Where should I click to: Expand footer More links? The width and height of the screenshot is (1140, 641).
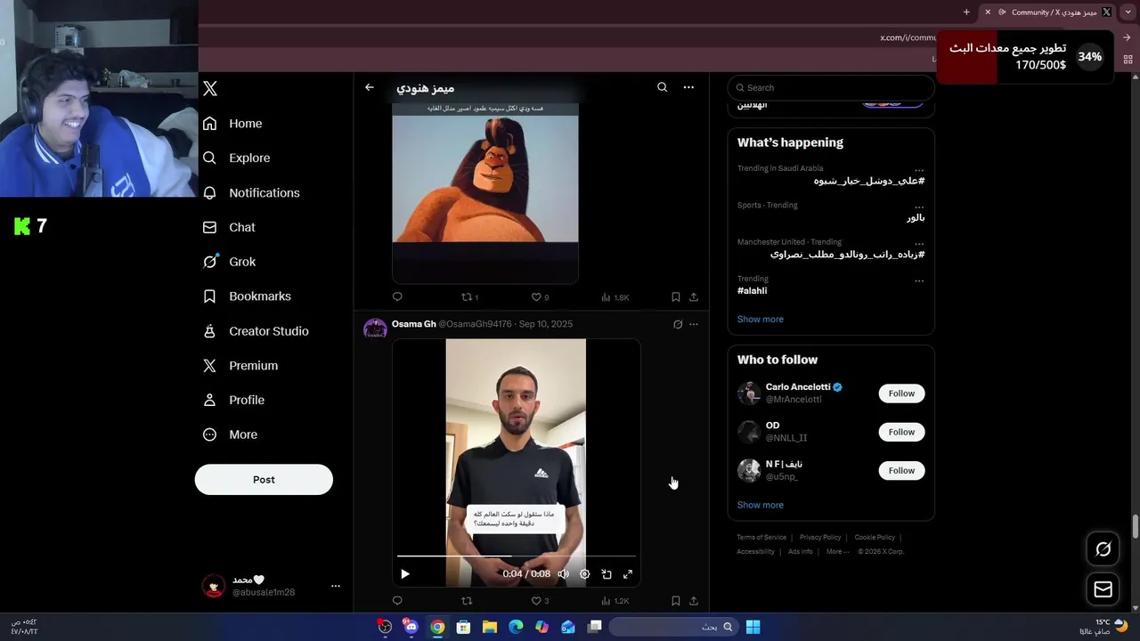coord(837,552)
